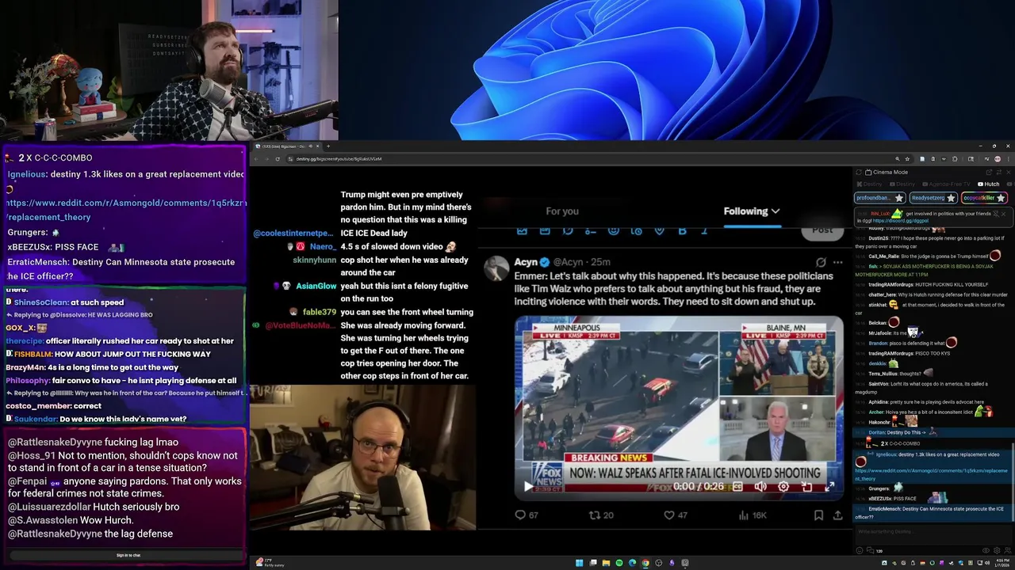Close the Bigscreen browser tab
Image resolution: width=1015 pixels, height=570 pixels.
pyautogui.click(x=317, y=146)
